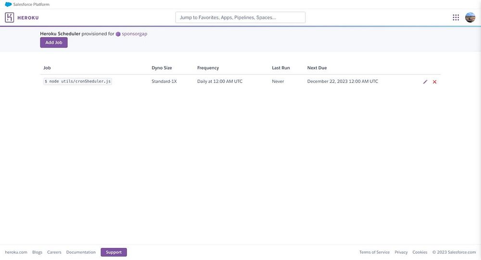481x260 pixels.
Task: Click the Support button in footer
Action: 114,252
